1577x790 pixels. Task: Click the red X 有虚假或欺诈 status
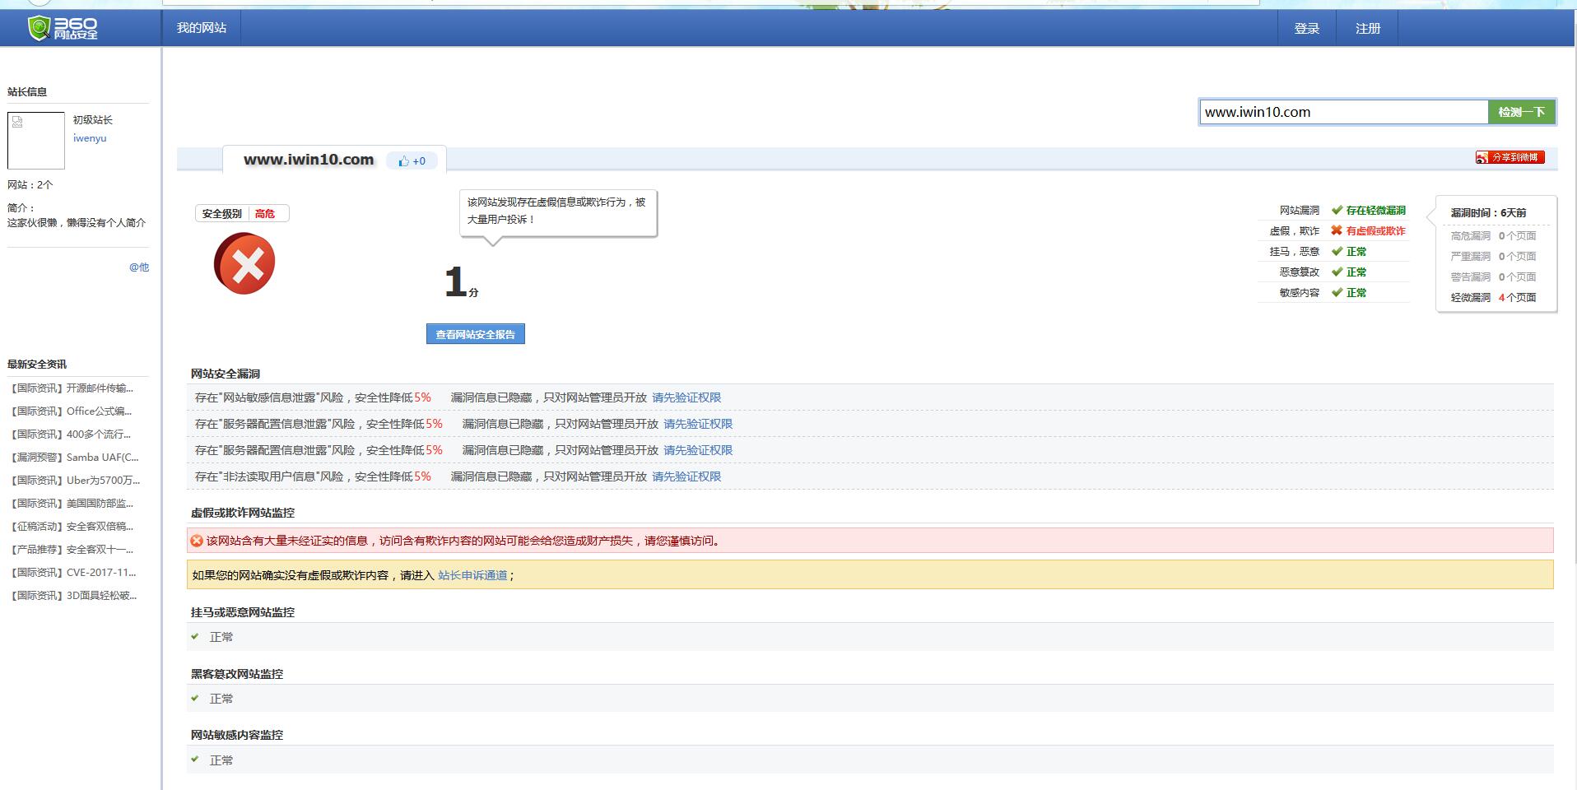click(1337, 230)
